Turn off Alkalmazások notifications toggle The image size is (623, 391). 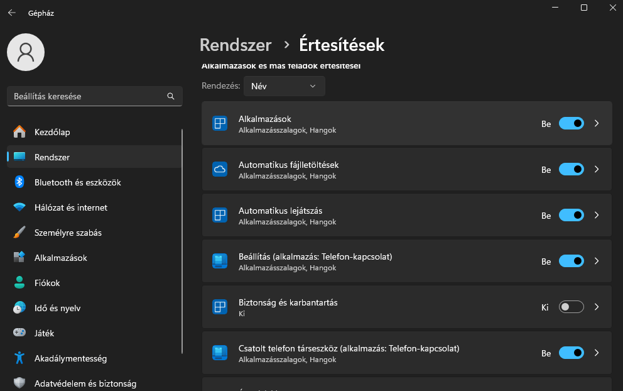pyautogui.click(x=572, y=123)
